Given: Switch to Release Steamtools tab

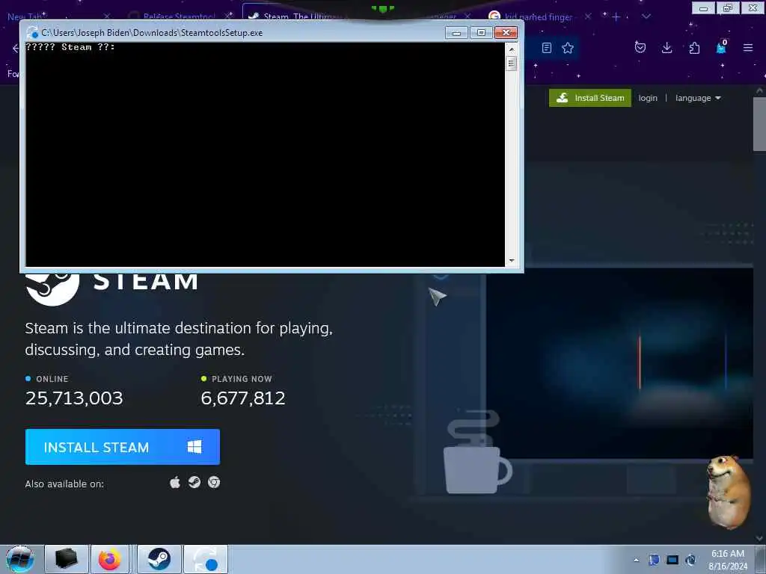Looking at the screenshot, I should click(179, 16).
